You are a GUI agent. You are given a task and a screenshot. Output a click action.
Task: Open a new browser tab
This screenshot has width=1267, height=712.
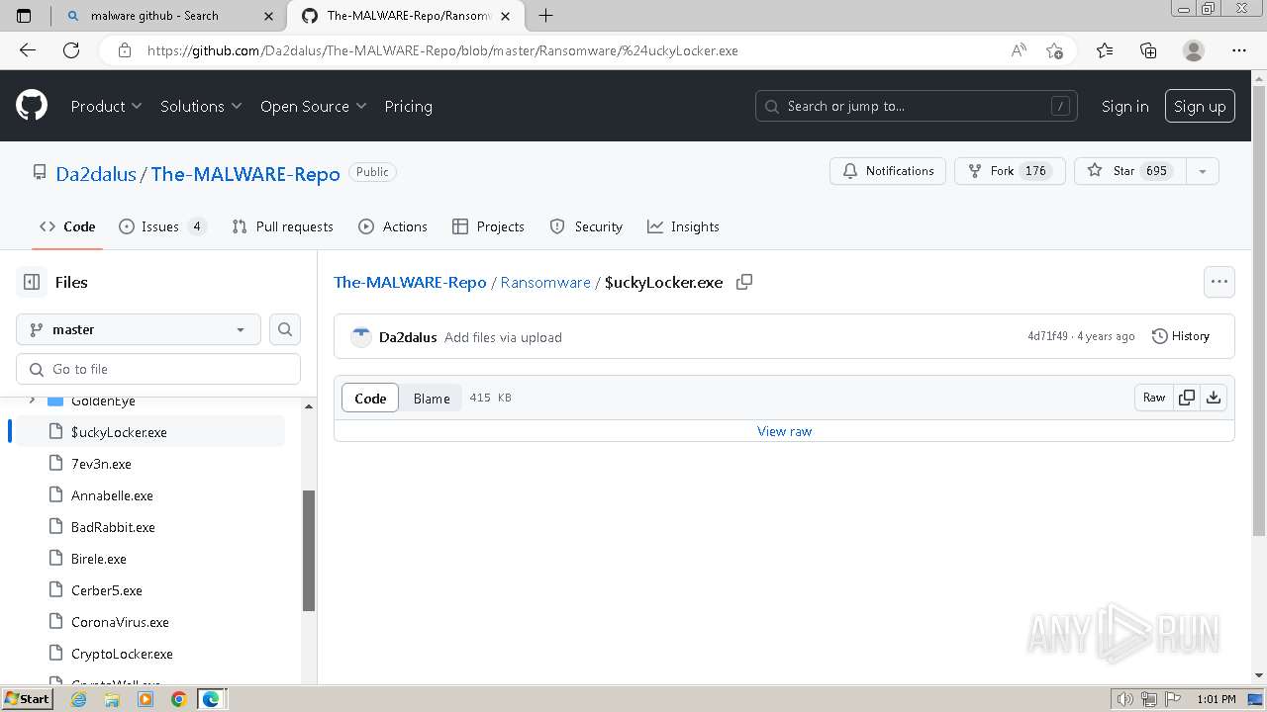[545, 15]
